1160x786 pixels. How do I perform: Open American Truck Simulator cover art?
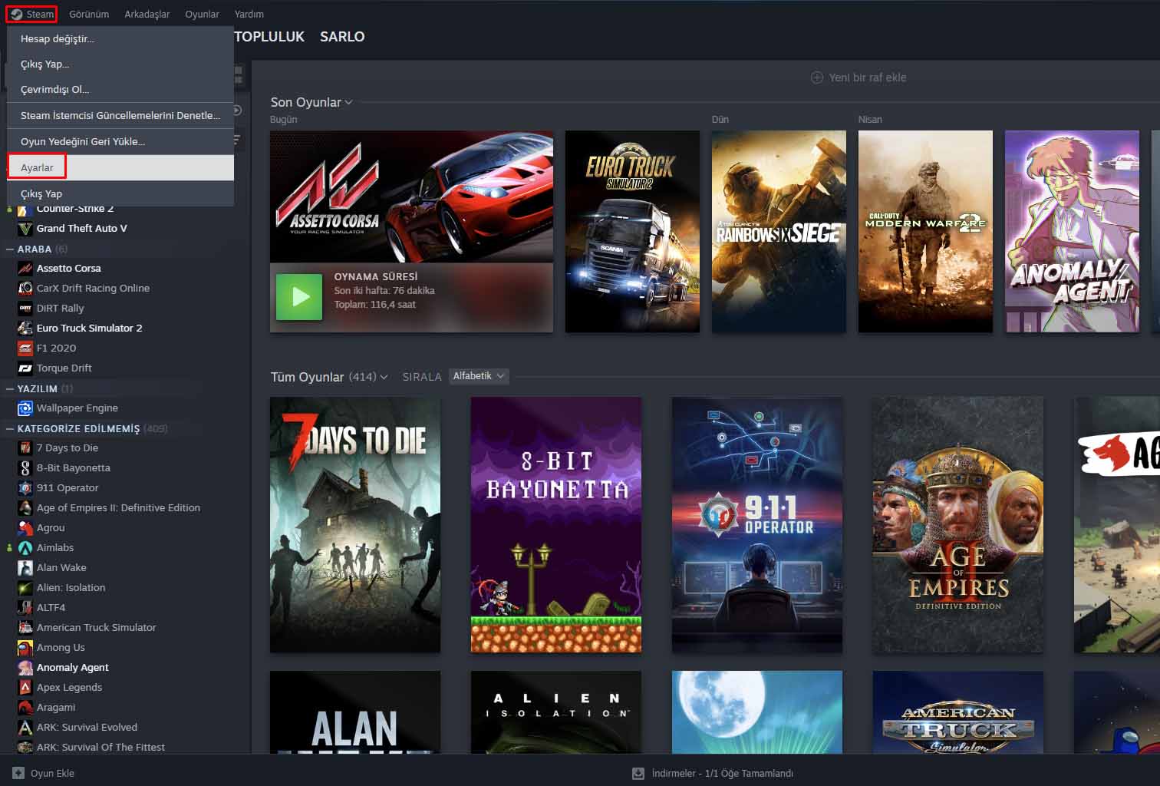[958, 712]
